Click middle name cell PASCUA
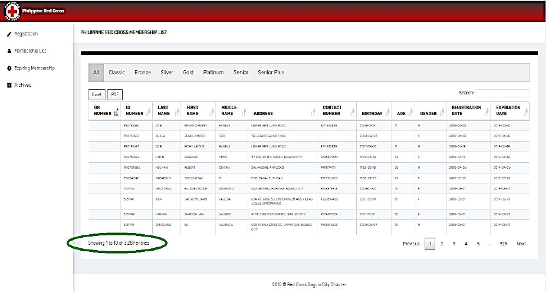 tap(225, 199)
